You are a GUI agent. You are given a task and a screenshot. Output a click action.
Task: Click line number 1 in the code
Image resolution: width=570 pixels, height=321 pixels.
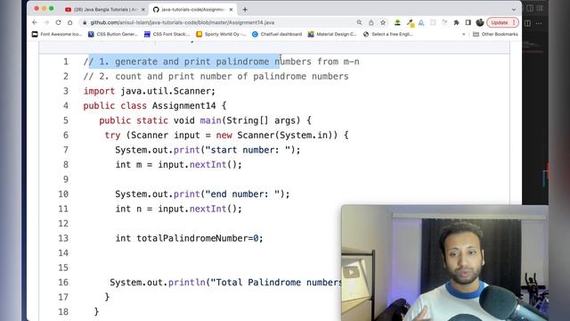[x=66, y=62]
